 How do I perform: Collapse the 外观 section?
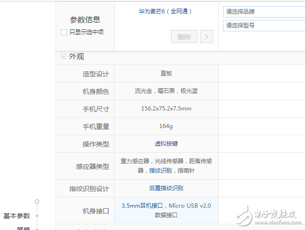(63, 56)
